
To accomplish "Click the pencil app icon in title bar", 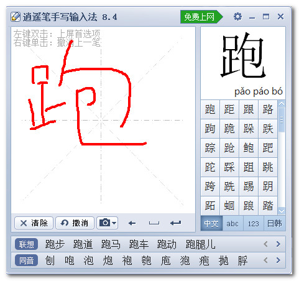I will point(16,17).
